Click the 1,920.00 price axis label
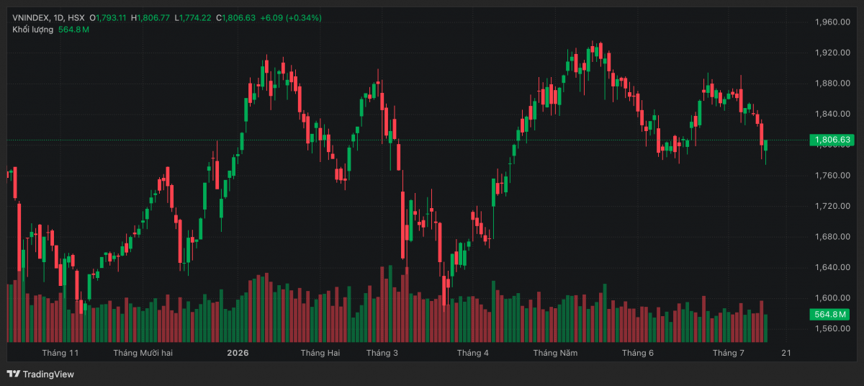The height and width of the screenshot is (386, 864). tap(832, 53)
